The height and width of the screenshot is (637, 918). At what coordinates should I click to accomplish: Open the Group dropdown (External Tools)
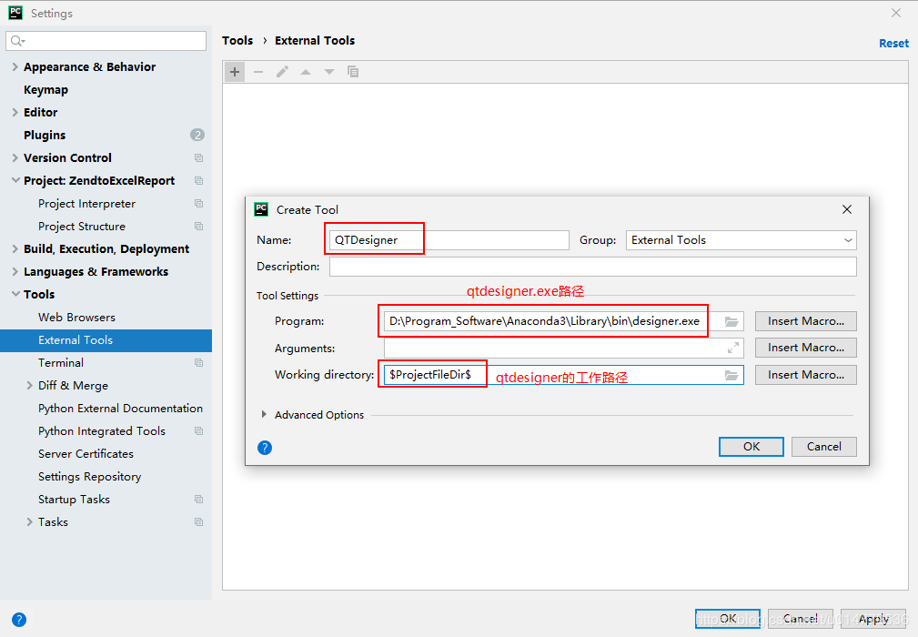click(x=741, y=240)
